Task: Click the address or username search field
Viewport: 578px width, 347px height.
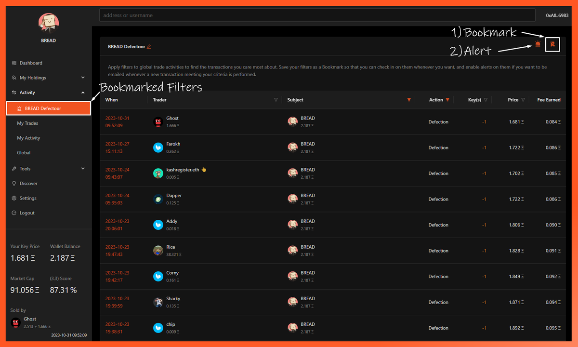Action: [x=317, y=15]
